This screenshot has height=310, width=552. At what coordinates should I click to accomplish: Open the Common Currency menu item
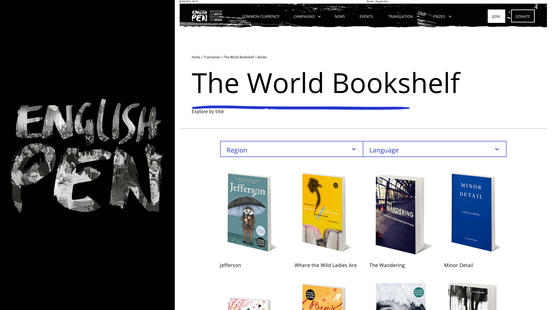[260, 16]
